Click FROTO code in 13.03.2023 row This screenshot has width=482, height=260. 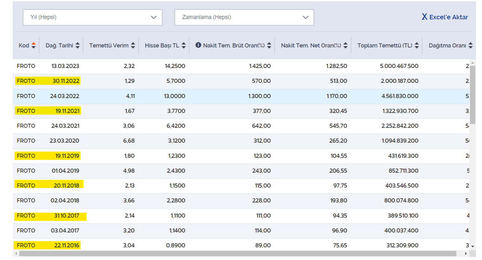[26, 66]
